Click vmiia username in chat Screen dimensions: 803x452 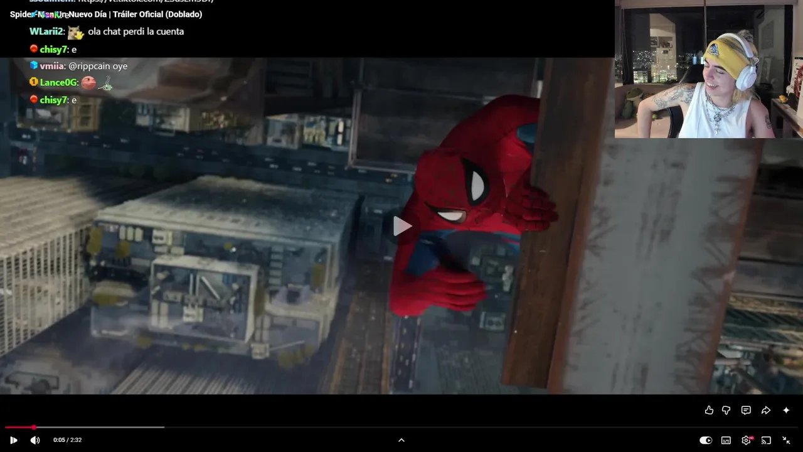click(x=52, y=66)
